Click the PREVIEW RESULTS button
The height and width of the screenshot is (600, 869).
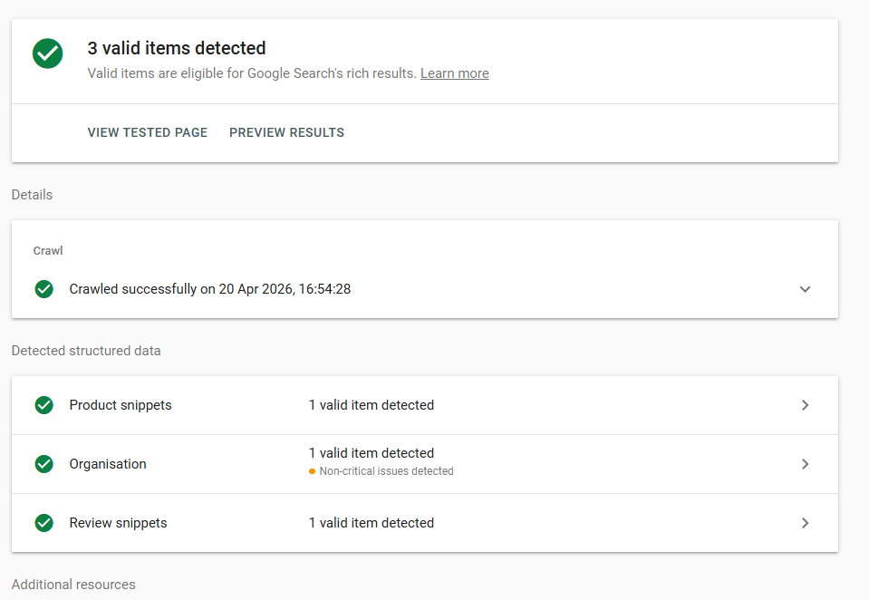(286, 132)
